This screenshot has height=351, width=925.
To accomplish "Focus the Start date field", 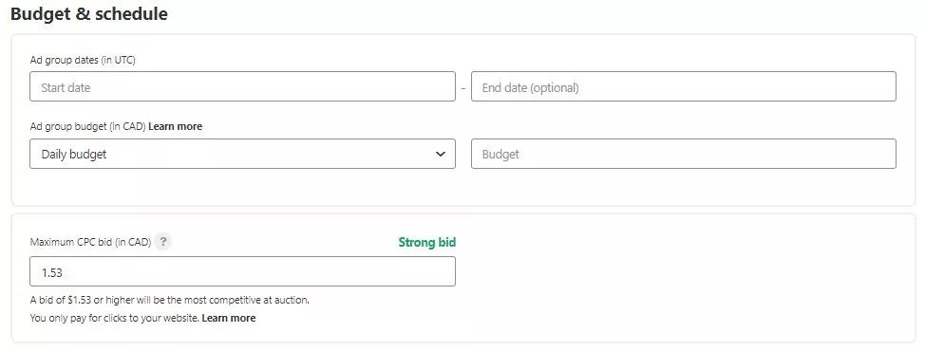I will point(242,86).
